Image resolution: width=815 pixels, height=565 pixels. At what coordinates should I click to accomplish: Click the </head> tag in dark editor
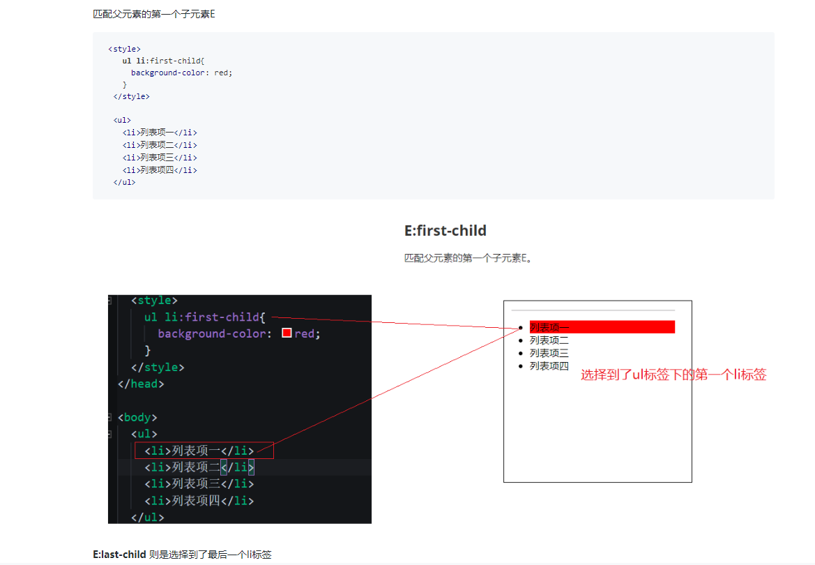(141, 384)
